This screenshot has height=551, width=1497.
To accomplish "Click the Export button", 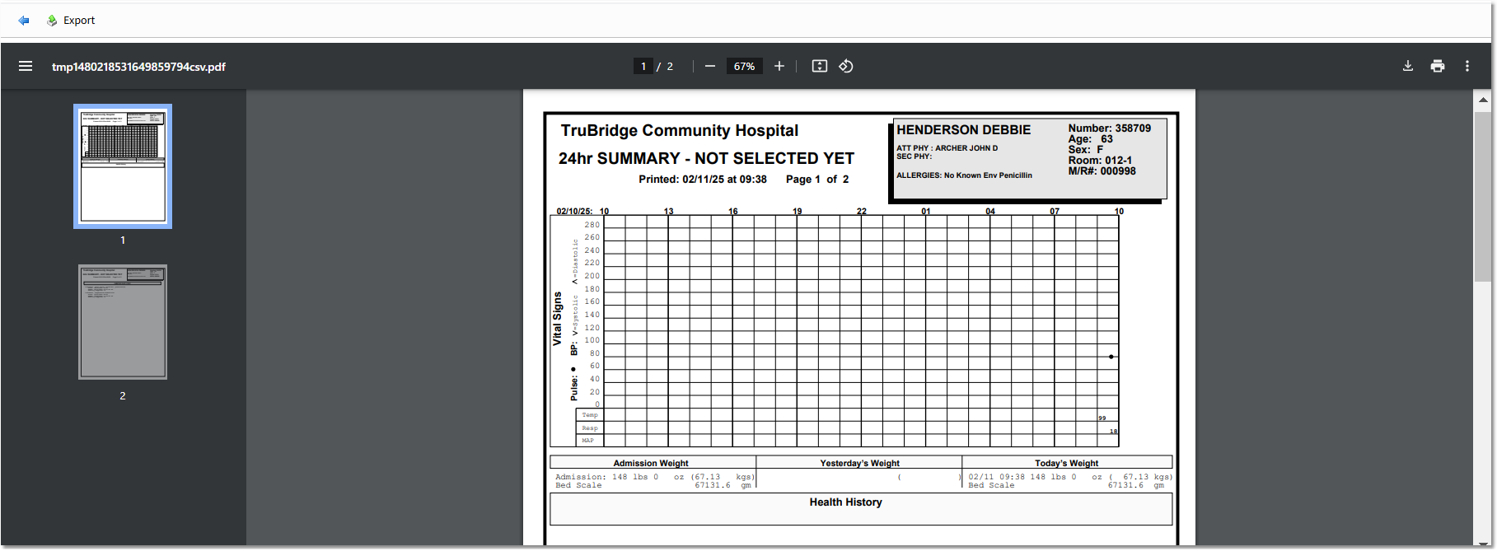I will coord(71,21).
